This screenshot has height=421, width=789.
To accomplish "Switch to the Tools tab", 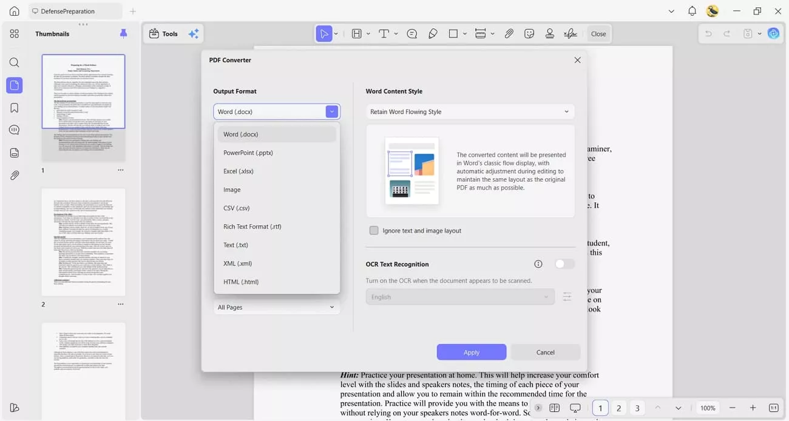I will point(163,33).
